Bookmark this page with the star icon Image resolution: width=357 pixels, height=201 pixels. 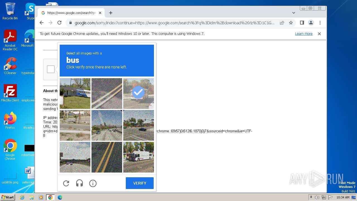coord(291,23)
